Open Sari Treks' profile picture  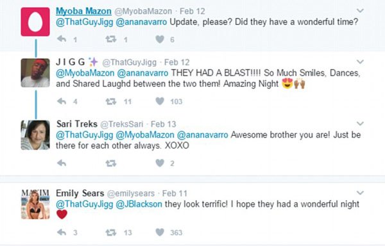point(35,135)
